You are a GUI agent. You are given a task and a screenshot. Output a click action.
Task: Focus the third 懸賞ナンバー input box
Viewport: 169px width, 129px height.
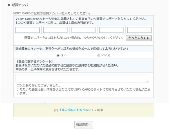click(83, 30)
